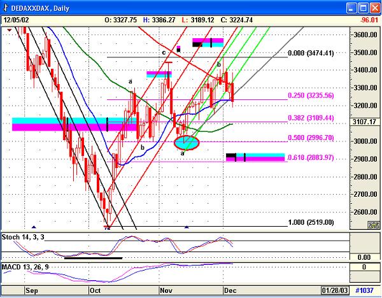Select the cyan-magenta box beside the 0.618 level
382x298 pixels.
(255, 157)
